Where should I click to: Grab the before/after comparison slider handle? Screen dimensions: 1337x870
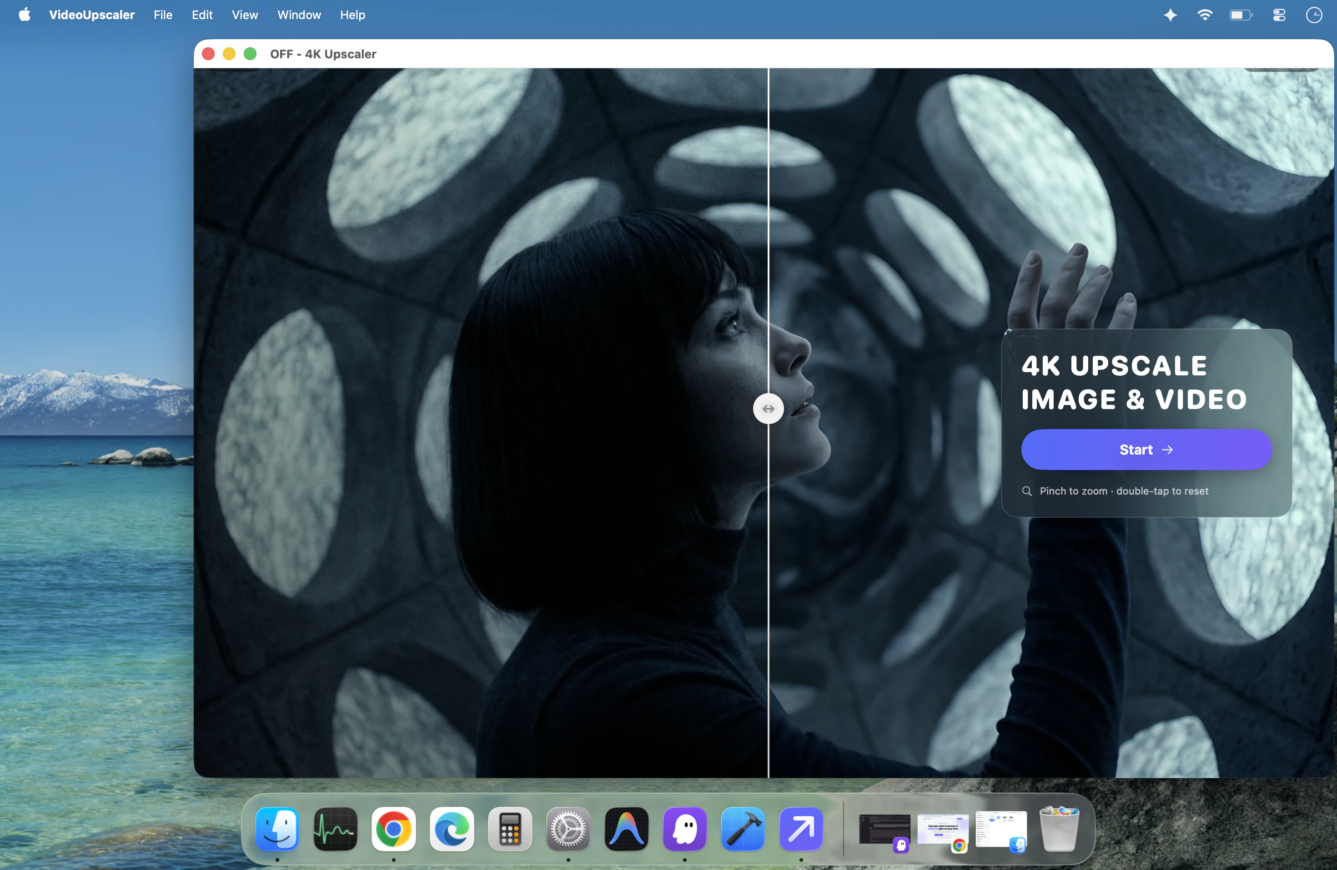tap(768, 409)
